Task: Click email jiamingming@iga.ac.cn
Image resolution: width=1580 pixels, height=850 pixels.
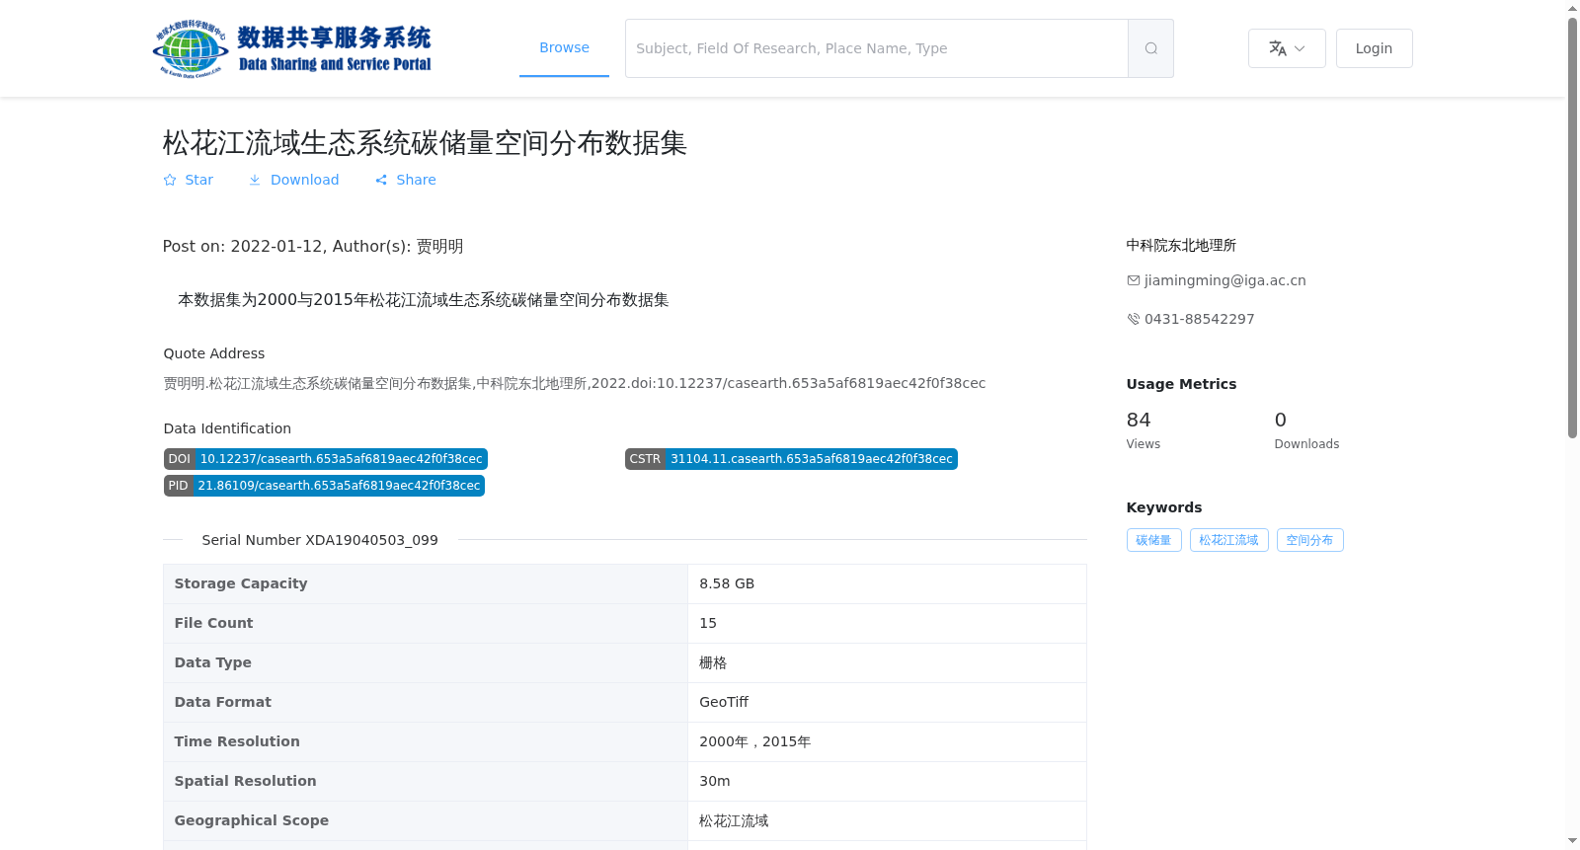Action: pyautogui.click(x=1224, y=280)
